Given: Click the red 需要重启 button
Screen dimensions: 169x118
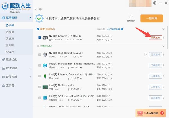Looking at the screenshot, I should (x=155, y=38).
